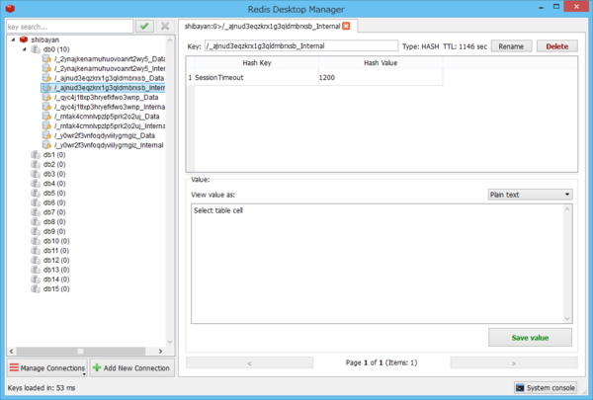
Task: Click the Hash Key column header
Action: (256, 63)
